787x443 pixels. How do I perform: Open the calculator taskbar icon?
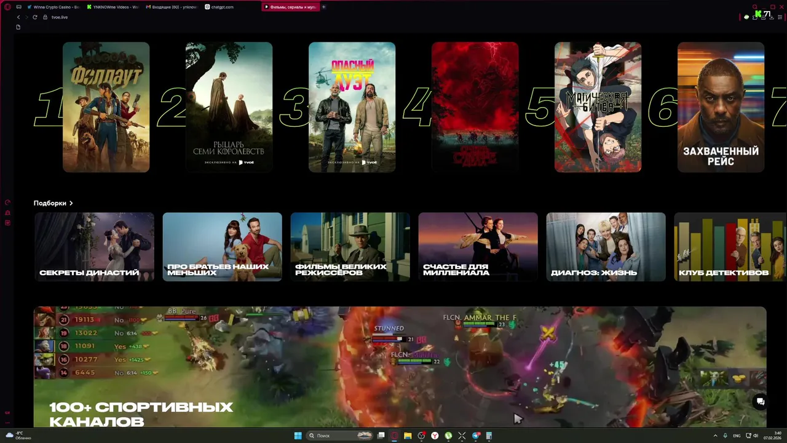(489, 436)
